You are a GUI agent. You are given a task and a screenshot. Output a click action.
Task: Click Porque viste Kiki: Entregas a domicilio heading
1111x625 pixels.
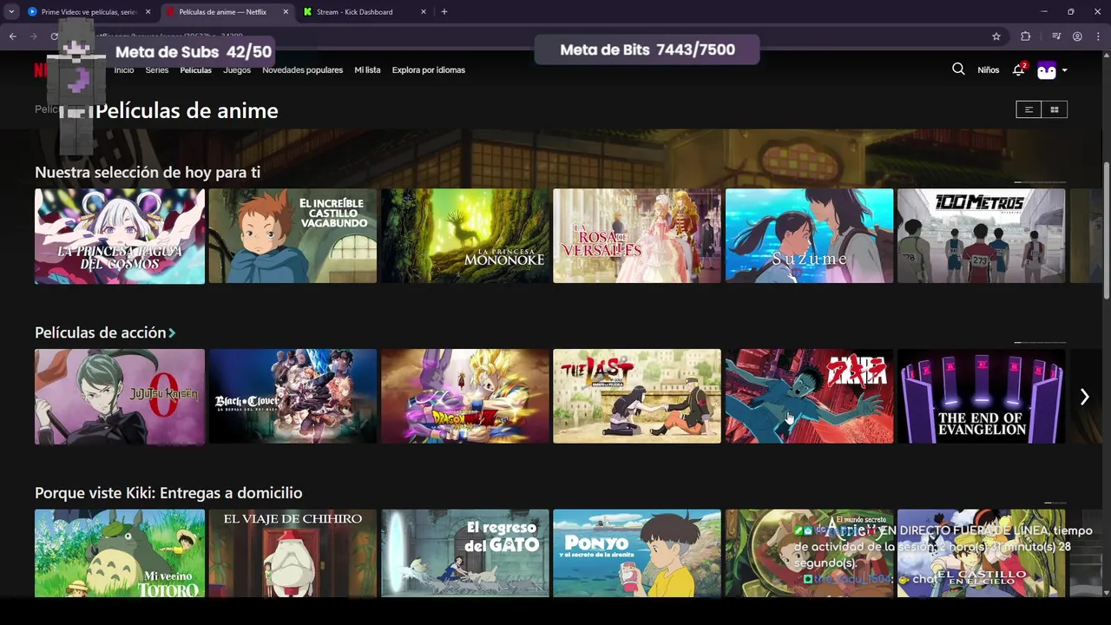pyautogui.click(x=168, y=493)
